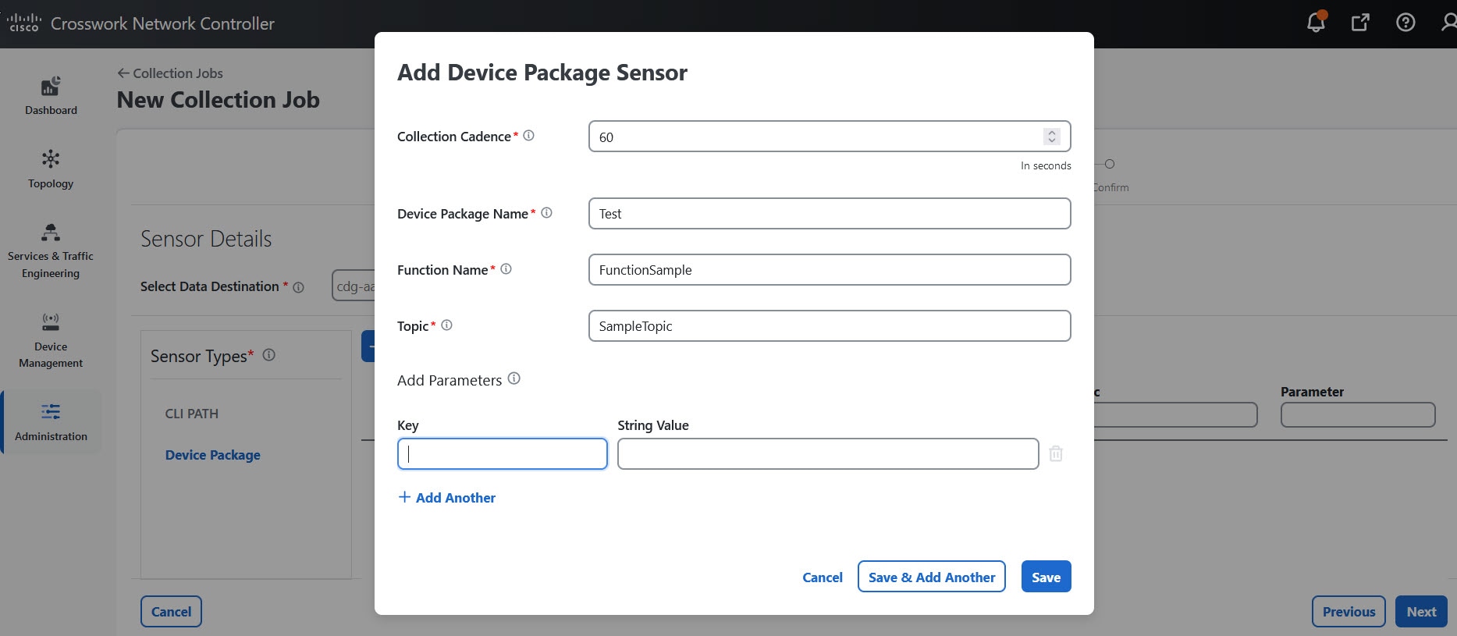This screenshot has height=636, width=1457.
Task: Show info for Topic field
Action: [446, 325]
